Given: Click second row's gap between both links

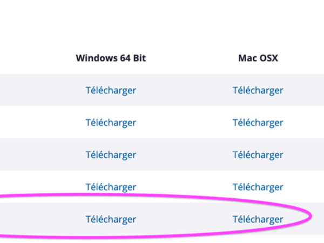Looking at the screenshot, I should click(x=184, y=123).
